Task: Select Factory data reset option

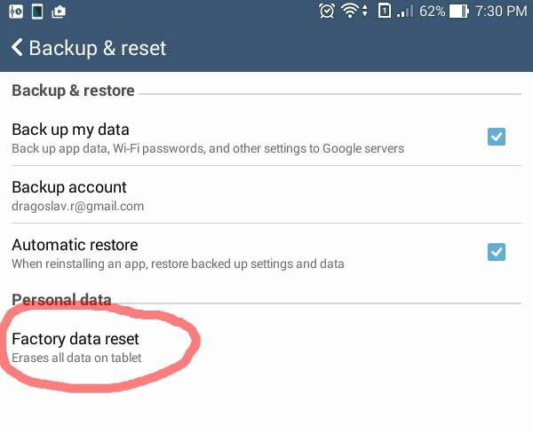Action: (266, 347)
